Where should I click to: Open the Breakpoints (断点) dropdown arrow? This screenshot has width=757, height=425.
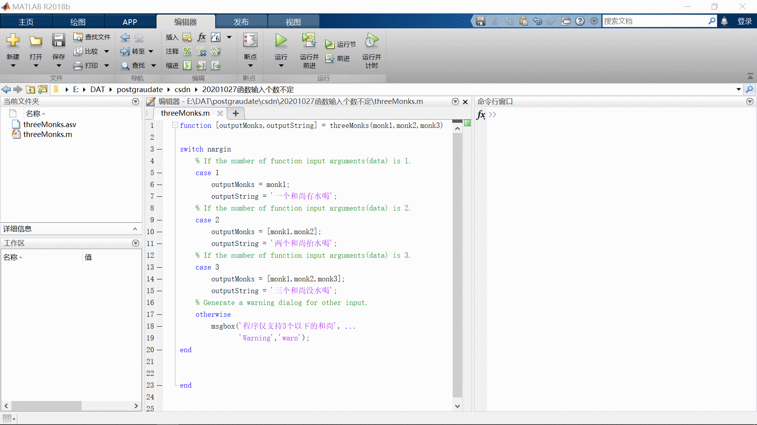coord(250,66)
